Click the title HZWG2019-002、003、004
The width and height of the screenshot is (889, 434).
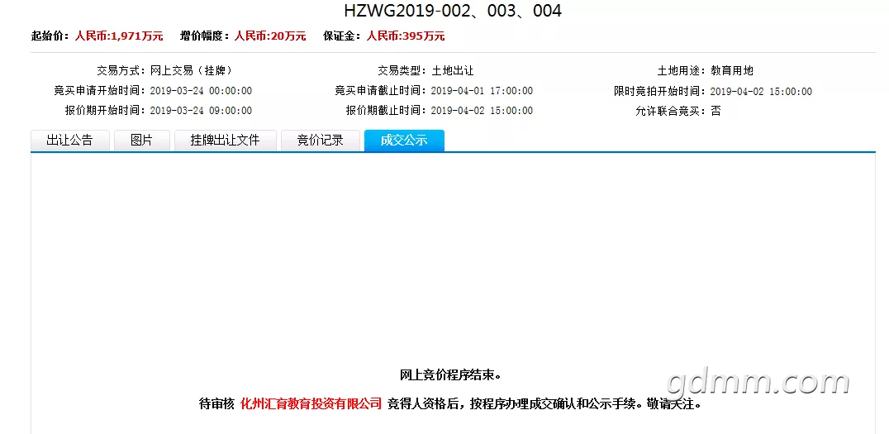pyautogui.click(x=453, y=11)
